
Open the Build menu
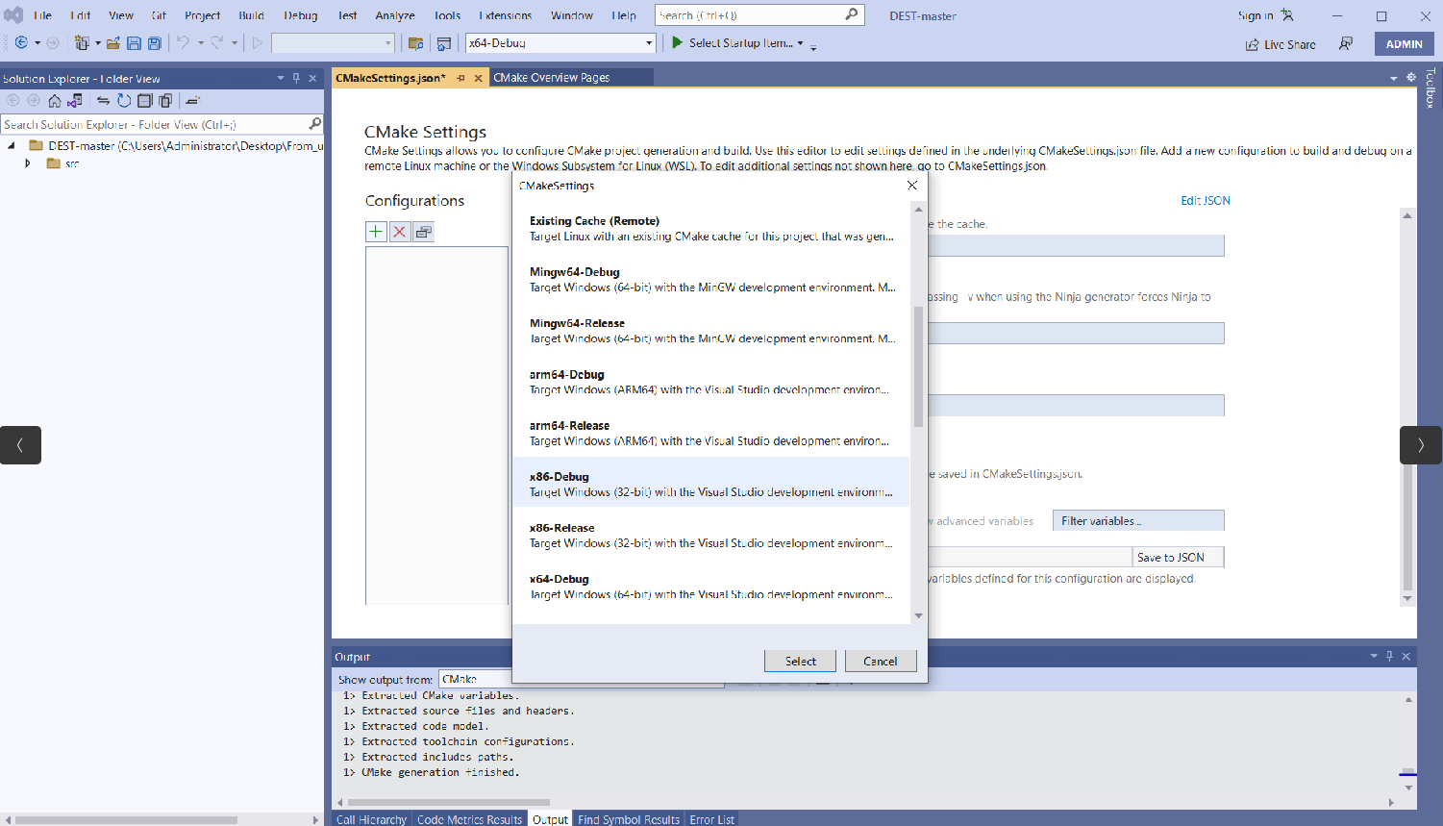point(251,15)
